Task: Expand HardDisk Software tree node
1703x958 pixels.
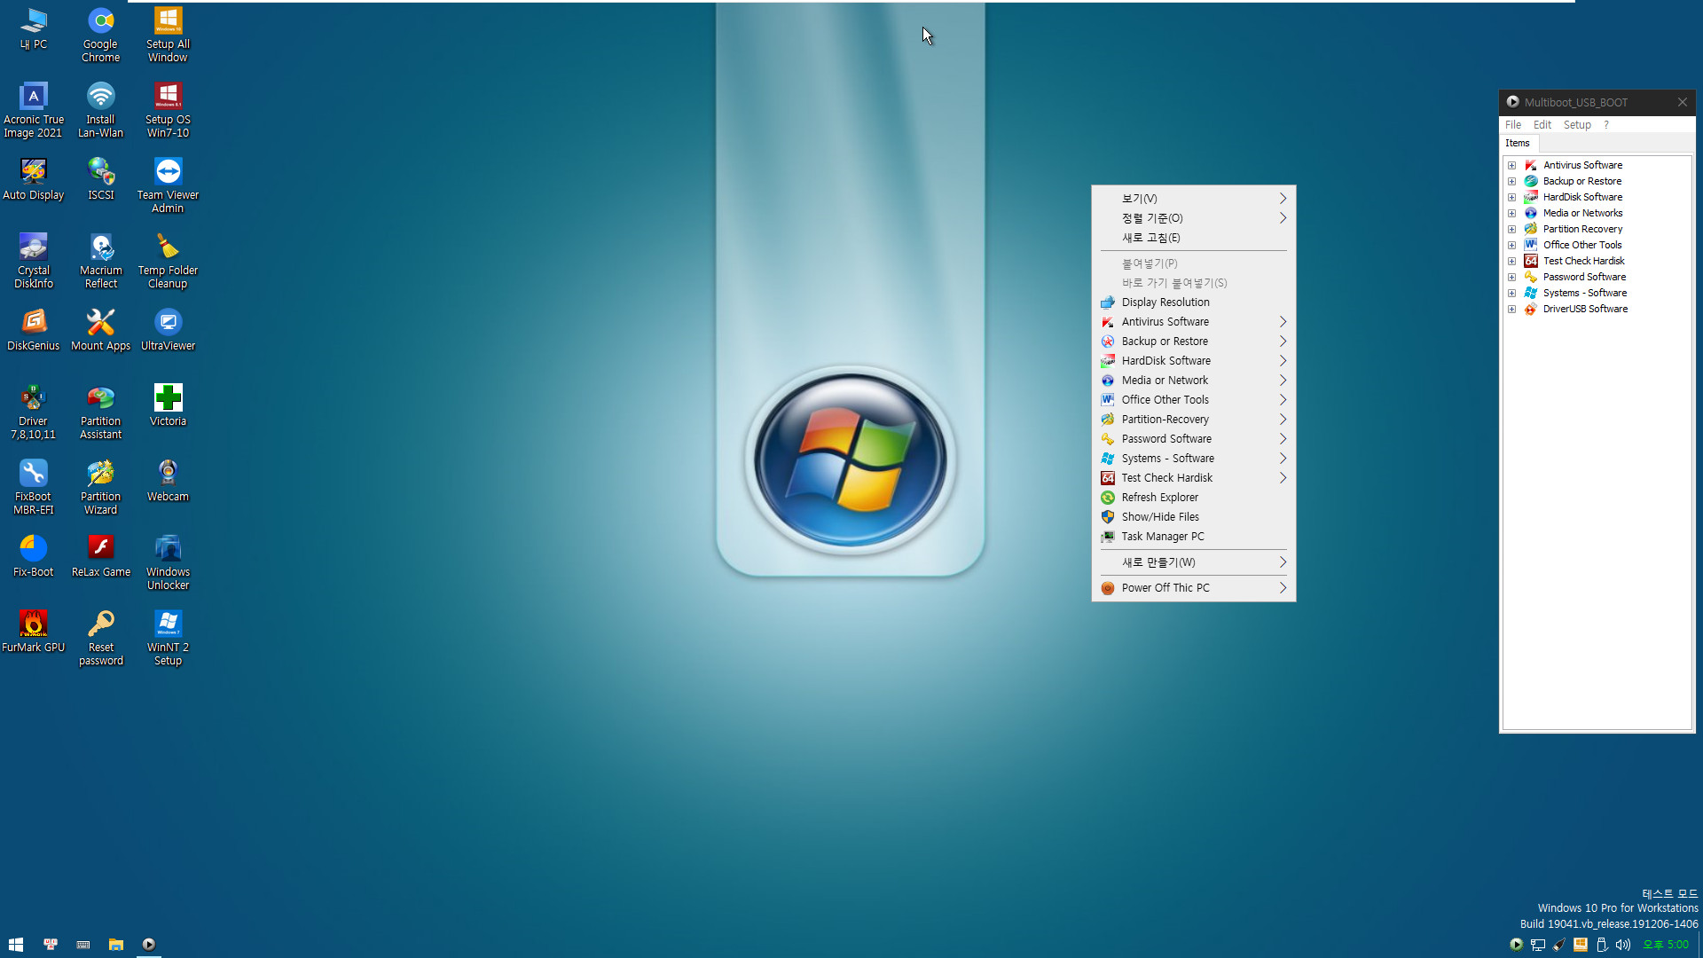Action: pyautogui.click(x=1511, y=197)
